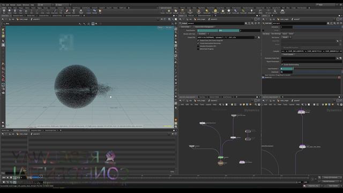Click the file chooser icon beside Output File
The image size is (343, 193).
click(259, 38)
